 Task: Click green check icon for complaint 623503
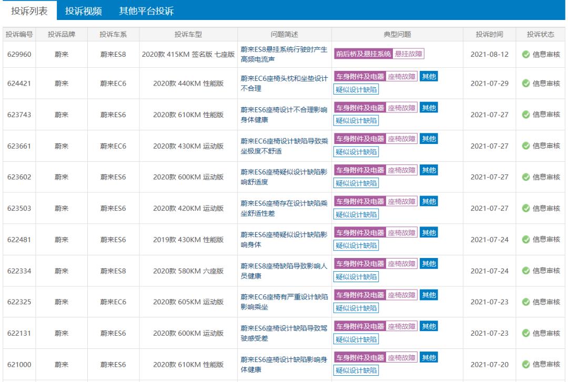point(525,208)
